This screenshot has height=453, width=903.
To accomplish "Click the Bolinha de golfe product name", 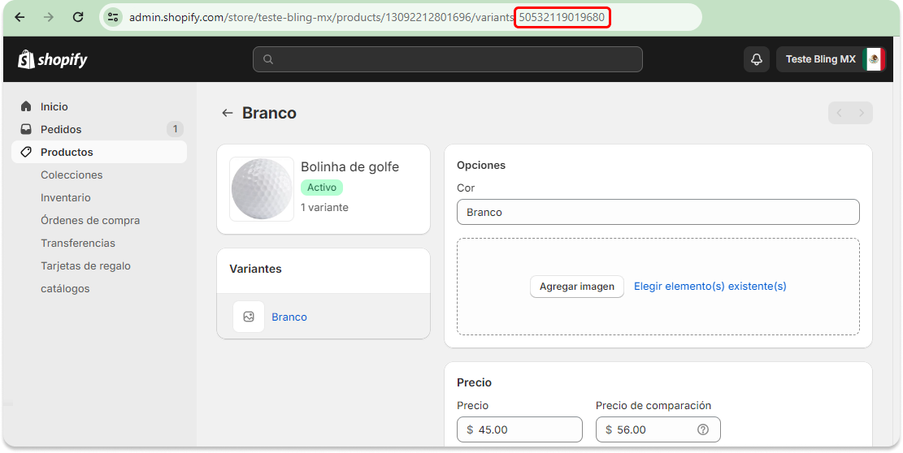I will 349,166.
